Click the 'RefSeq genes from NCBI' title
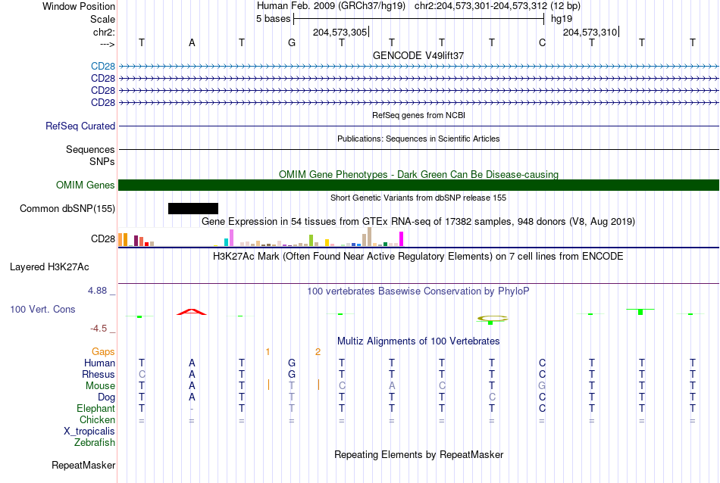Viewport: 720px width, 483px height. [419, 115]
